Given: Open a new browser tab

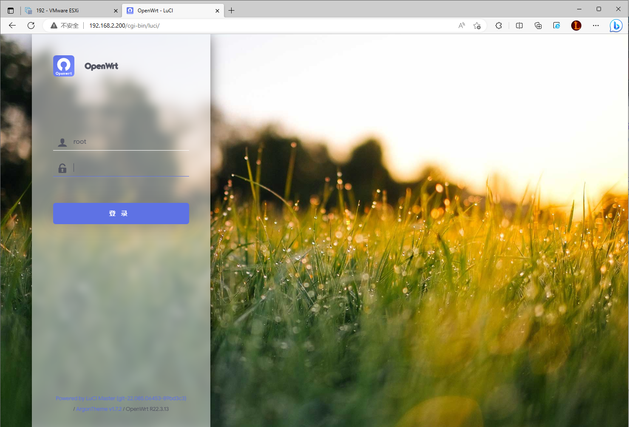Looking at the screenshot, I should 231,11.
